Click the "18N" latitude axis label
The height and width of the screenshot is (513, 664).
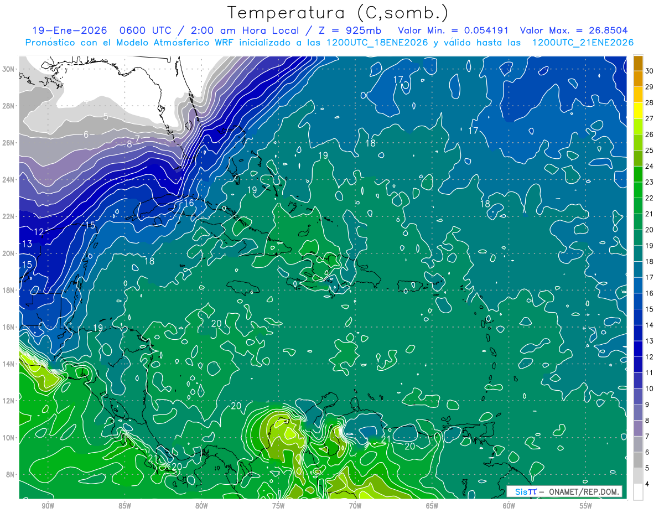[8, 290]
